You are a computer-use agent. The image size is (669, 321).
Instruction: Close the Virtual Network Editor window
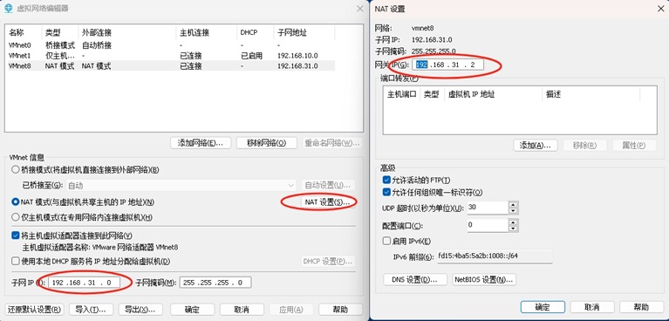pos(360,8)
